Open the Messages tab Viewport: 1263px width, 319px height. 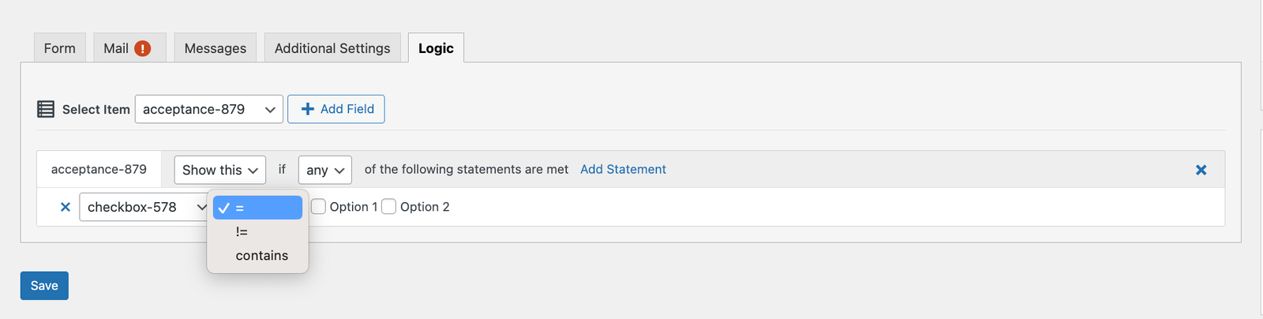coord(215,48)
